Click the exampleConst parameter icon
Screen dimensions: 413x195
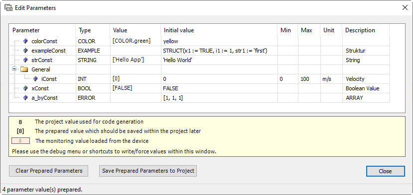25,51
